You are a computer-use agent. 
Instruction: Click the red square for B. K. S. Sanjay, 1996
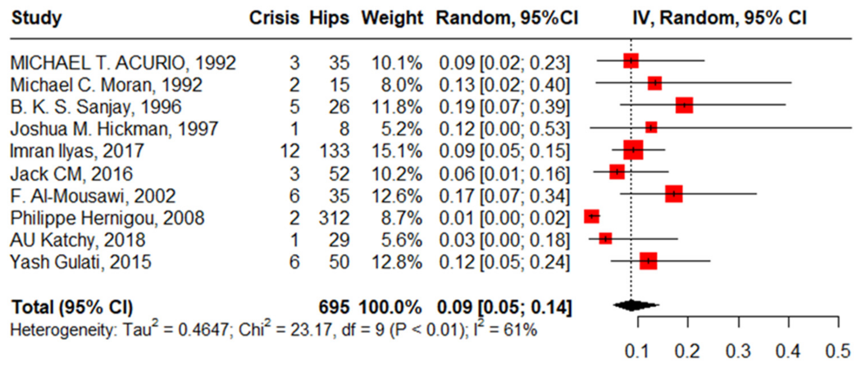coord(684,105)
